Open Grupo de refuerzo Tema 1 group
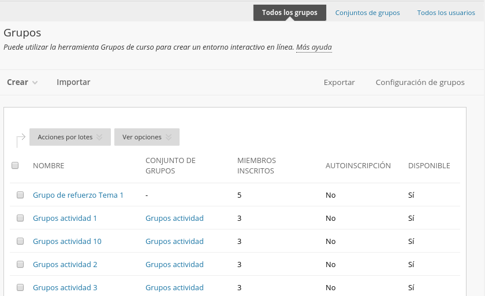This screenshot has height=296, width=485. (78, 195)
